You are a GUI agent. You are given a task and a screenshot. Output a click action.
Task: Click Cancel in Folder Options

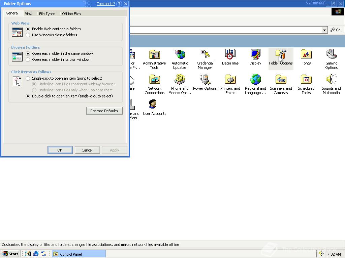click(x=87, y=150)
